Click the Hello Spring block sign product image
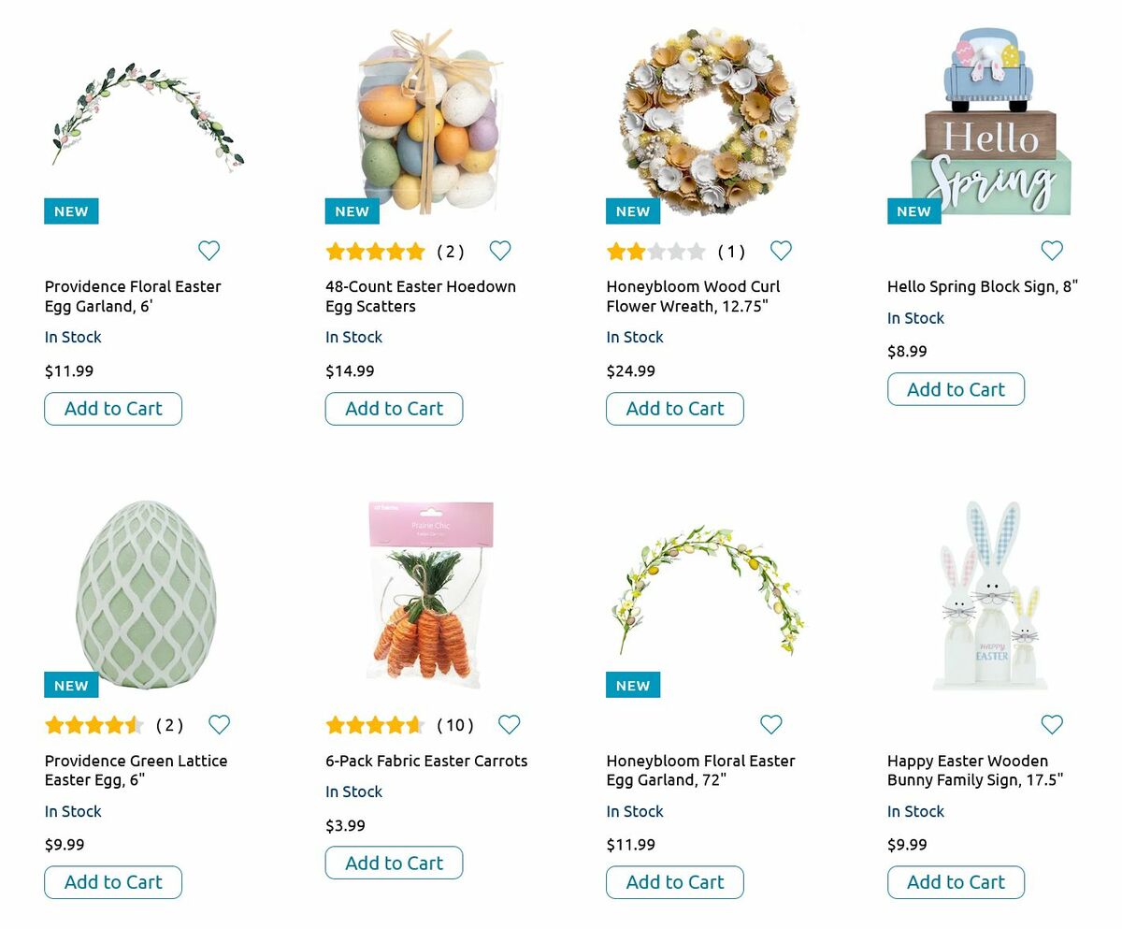The width and height of the screenshot is (1122, 929). (990, 122)
